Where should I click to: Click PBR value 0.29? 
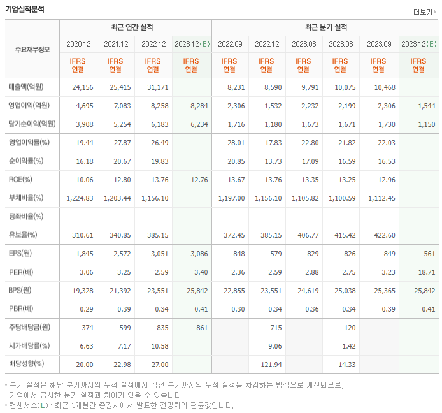(86, 309)
